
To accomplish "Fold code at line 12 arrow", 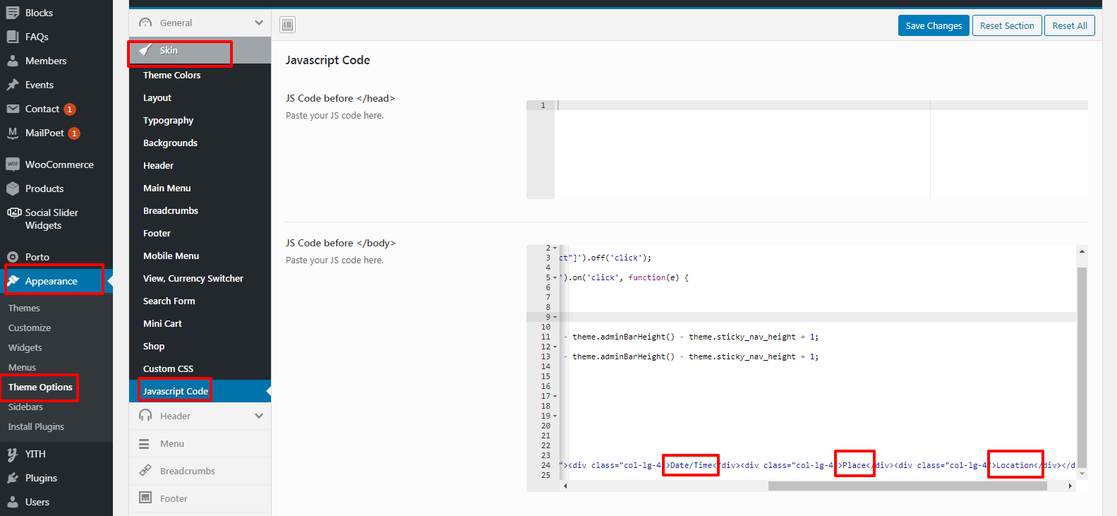I will click(555, 347).
